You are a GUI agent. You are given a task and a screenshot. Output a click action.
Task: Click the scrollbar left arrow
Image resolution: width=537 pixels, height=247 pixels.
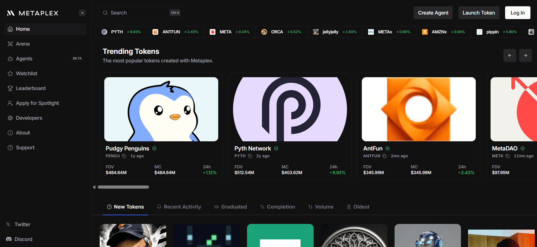(x=94, y=187)
